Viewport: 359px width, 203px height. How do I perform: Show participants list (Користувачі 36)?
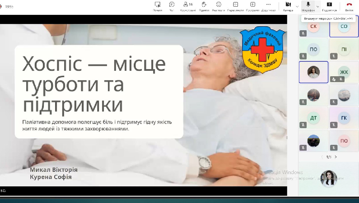pos(188,6)
